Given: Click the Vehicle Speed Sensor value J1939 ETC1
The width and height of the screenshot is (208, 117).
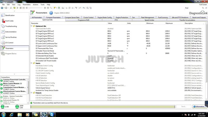Looking at the screenshot, I should tap(111, 88).
